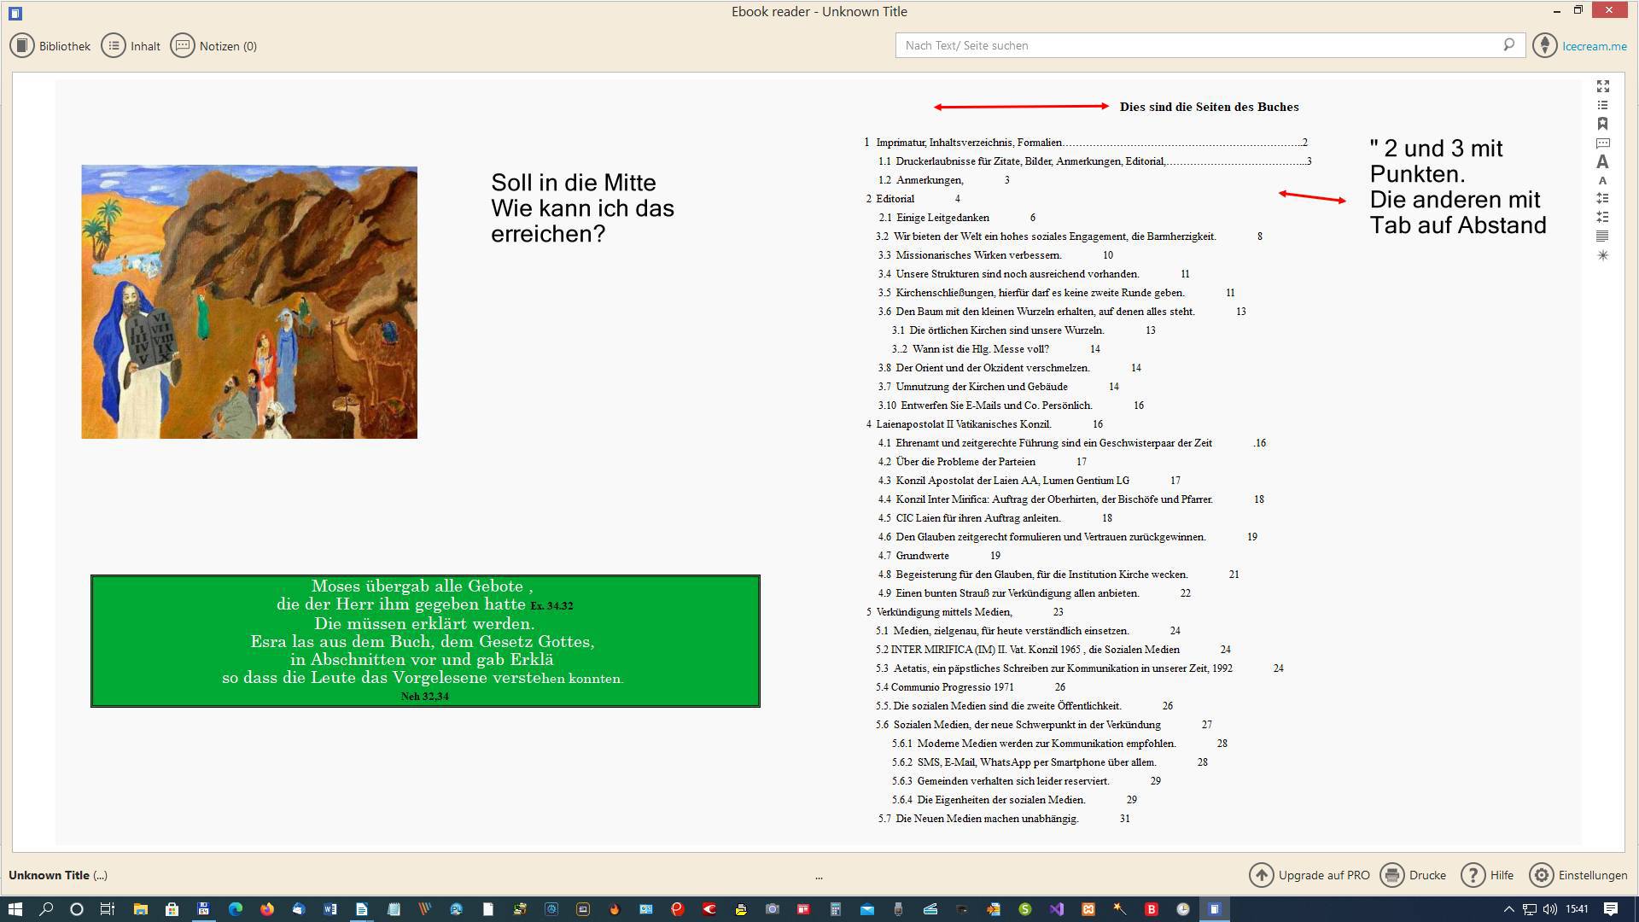Viewport: 1639px width, 922px height.
Task: Open the Bibliothek library
Action: pos(50,46)
